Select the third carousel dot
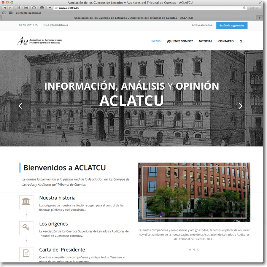The width and height of the screenshot is (267, 267). 198,249
